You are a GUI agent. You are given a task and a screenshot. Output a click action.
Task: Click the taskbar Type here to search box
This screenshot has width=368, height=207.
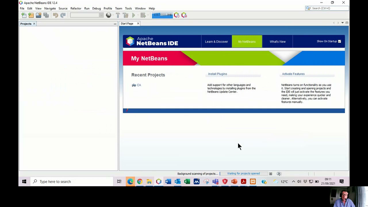(72, 181)
